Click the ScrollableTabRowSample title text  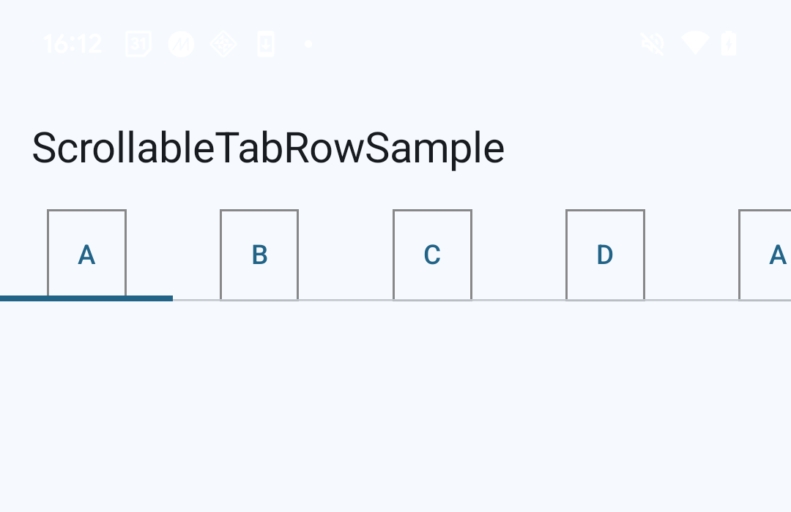pos(268,148)
